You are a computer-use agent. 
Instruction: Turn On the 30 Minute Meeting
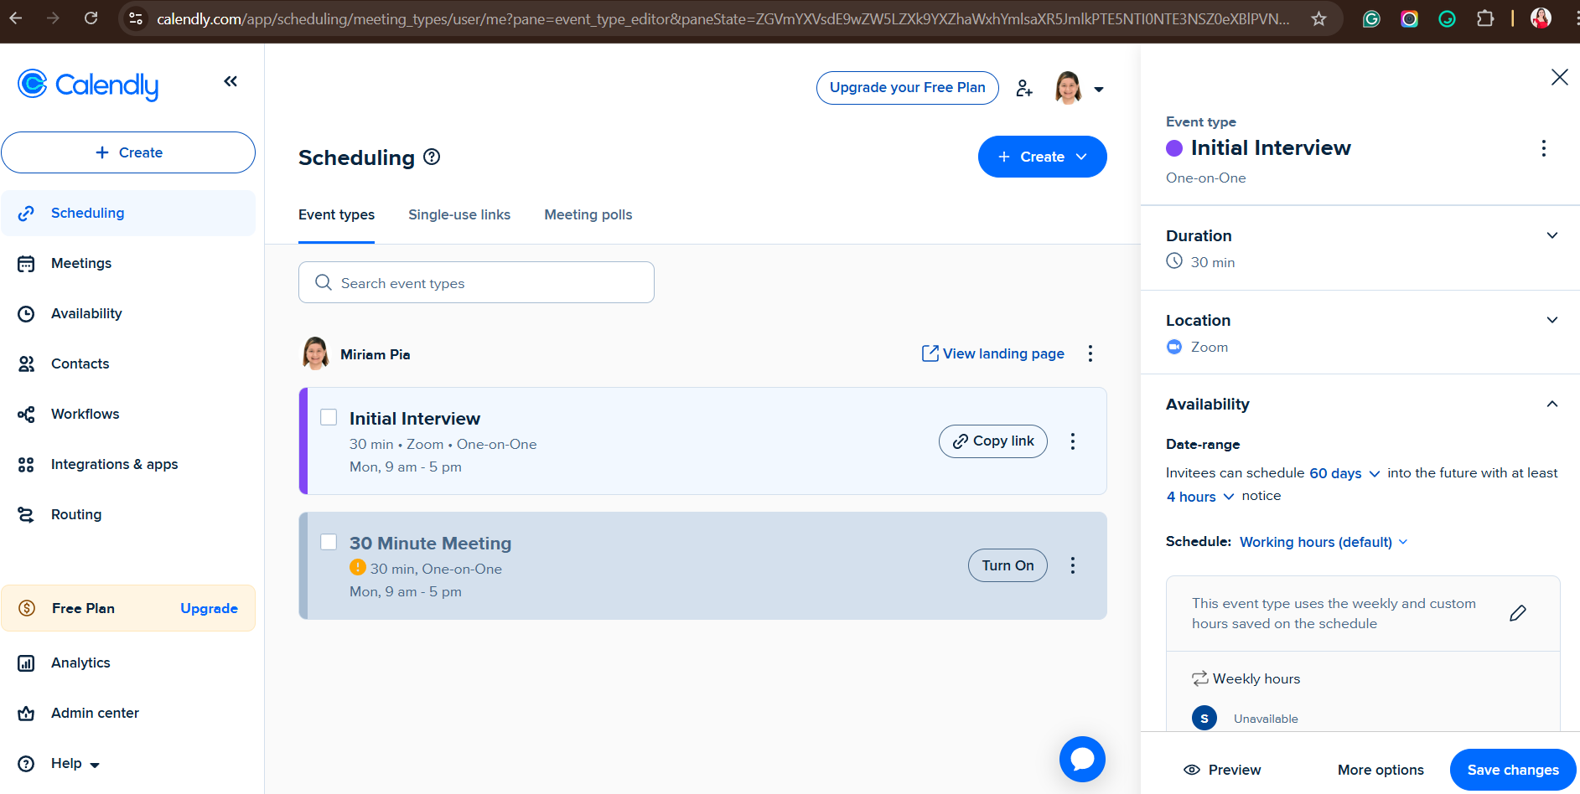[x=1008, y=565]
